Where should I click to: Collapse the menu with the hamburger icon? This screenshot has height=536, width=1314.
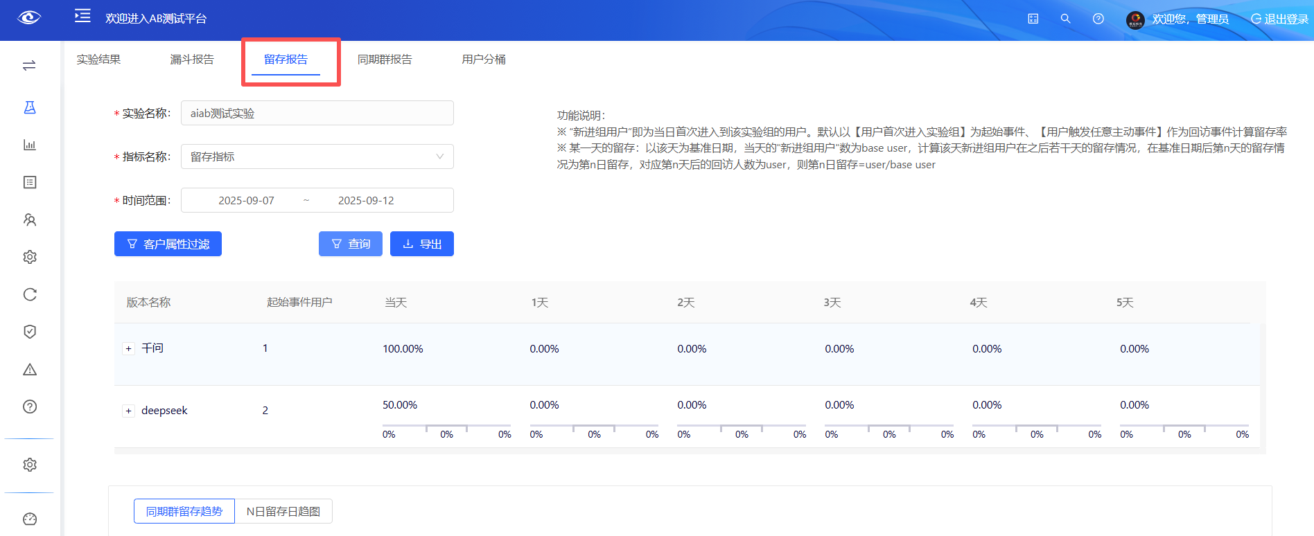pyautogui.click(x=82, y=16)
